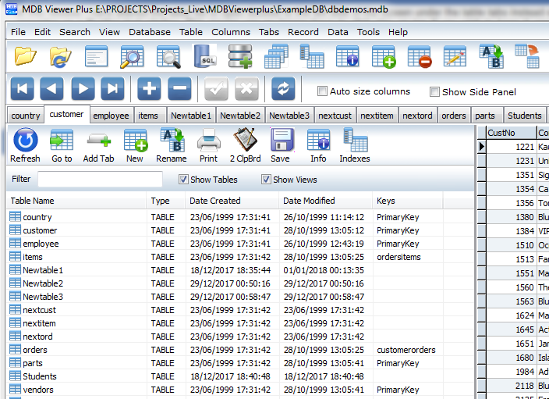Image resolution: width=549 pixels, height=399 pixels.
Task: Click the Go to table icon
Action: 62,145
